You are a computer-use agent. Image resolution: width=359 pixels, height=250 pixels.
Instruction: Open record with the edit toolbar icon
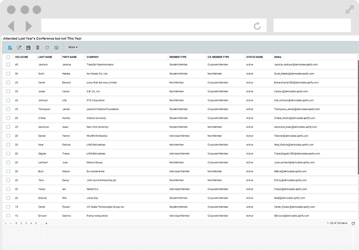(19, 47)
